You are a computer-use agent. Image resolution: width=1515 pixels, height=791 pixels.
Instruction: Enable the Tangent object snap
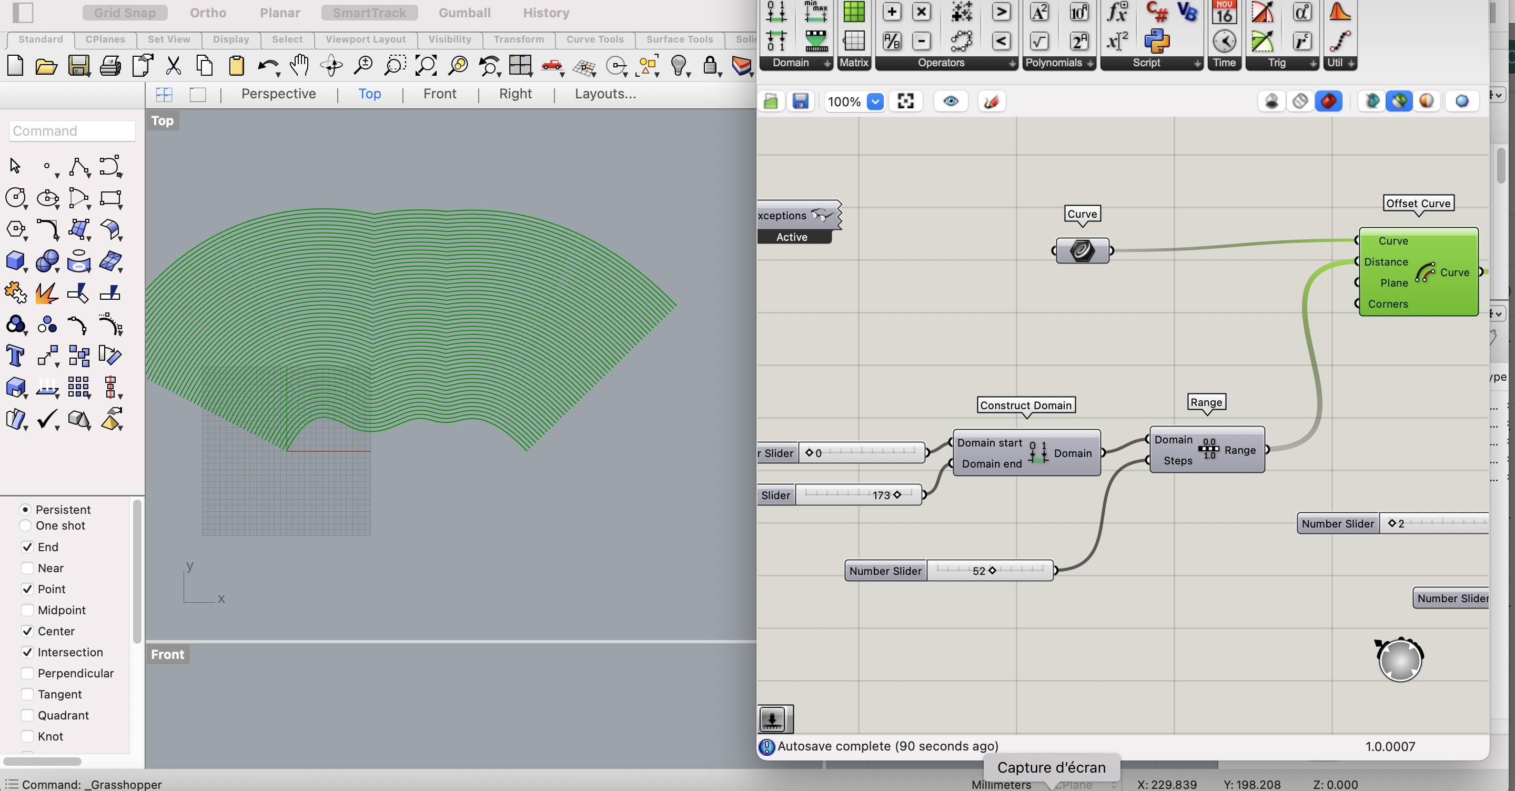coord(27,694)
